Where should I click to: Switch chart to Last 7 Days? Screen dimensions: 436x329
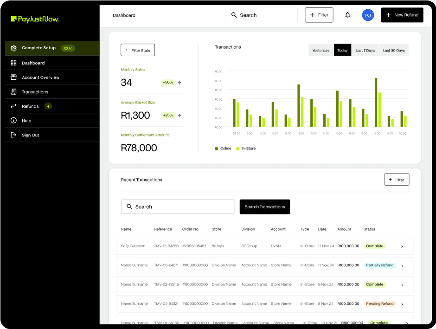pyautogui.click(x=365, y=50)
